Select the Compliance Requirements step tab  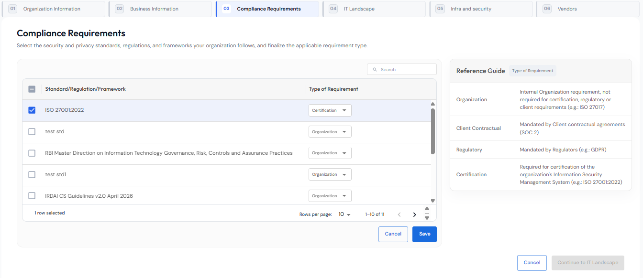coord(267,9)
